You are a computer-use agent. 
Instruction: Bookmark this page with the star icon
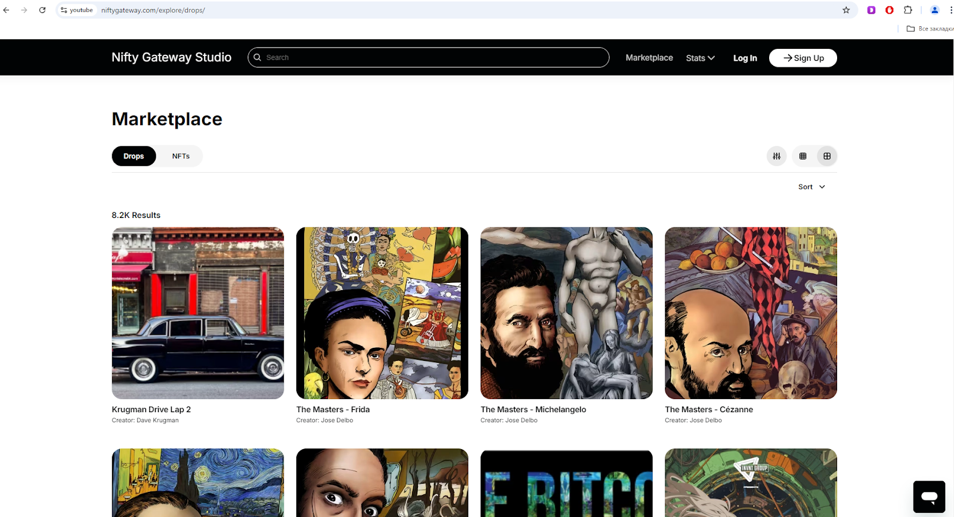(x=846, y=10)
